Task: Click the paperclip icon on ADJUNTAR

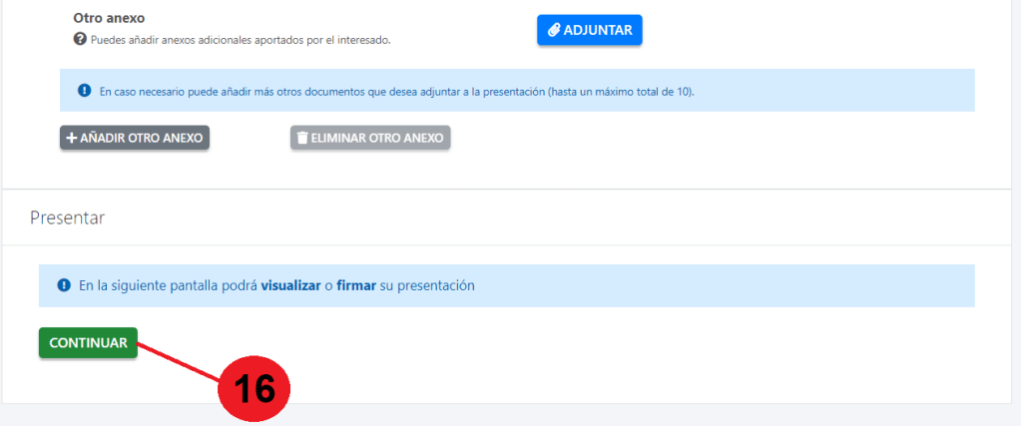Action: click(555, 30)
